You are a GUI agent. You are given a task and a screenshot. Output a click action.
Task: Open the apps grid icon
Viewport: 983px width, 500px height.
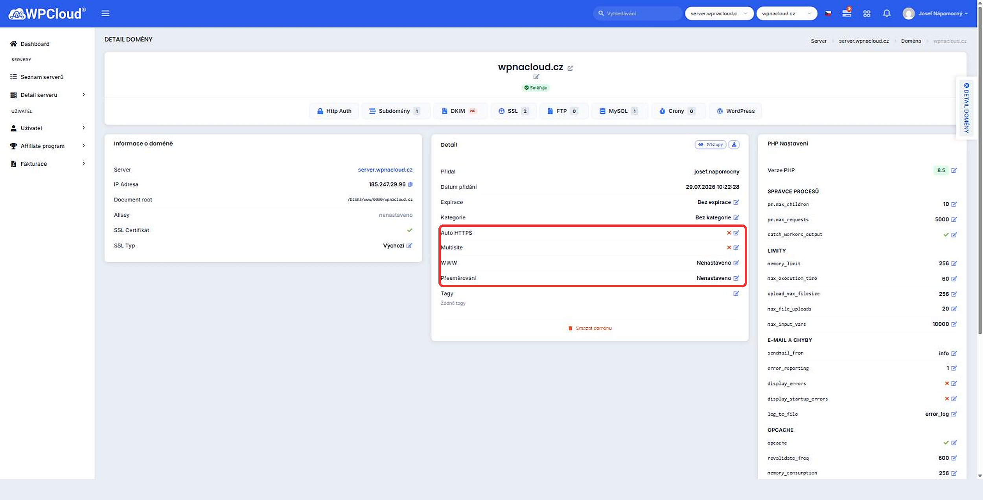point(867,14)
